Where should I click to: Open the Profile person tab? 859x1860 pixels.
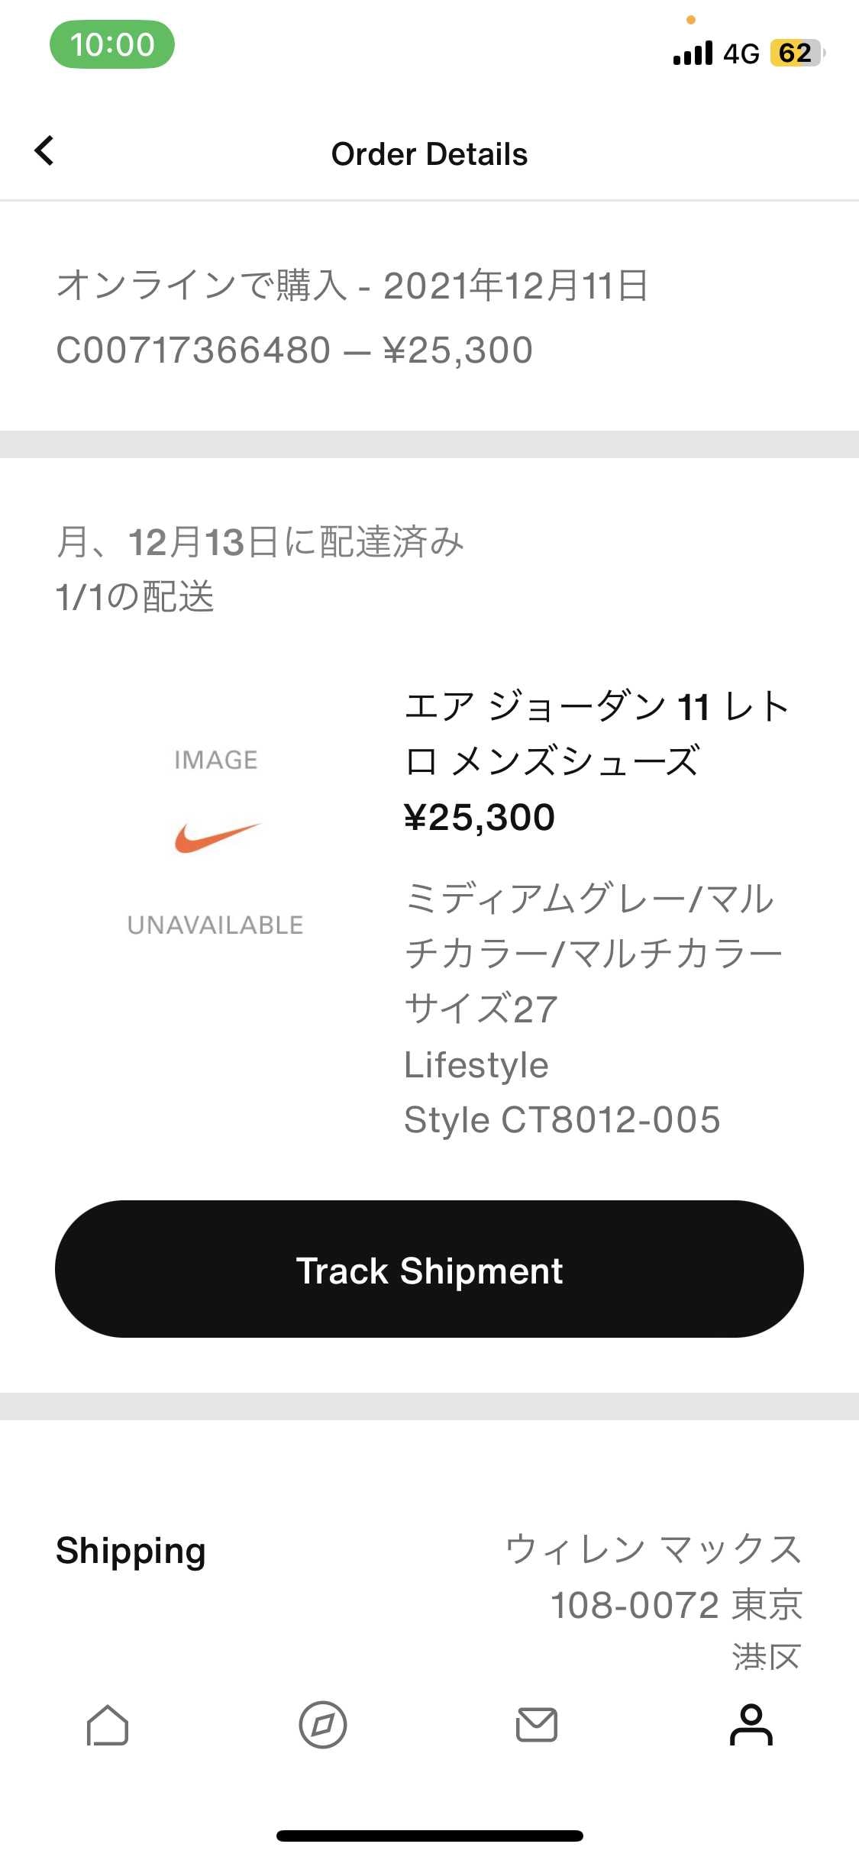751,1726
